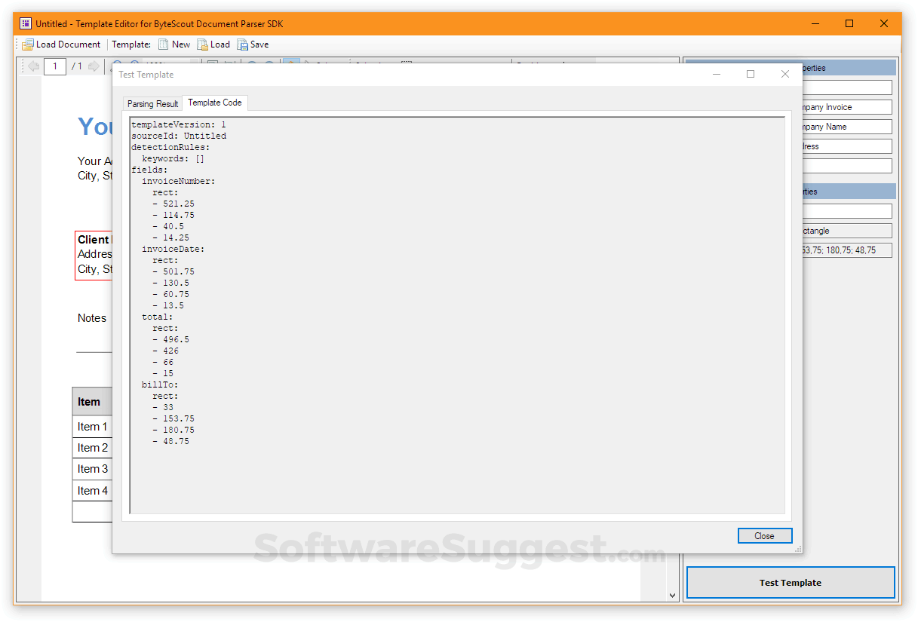Maximize the Template Editor main window
The height and width of the screenshot is (622, 918).
click(x=849, y=23)
